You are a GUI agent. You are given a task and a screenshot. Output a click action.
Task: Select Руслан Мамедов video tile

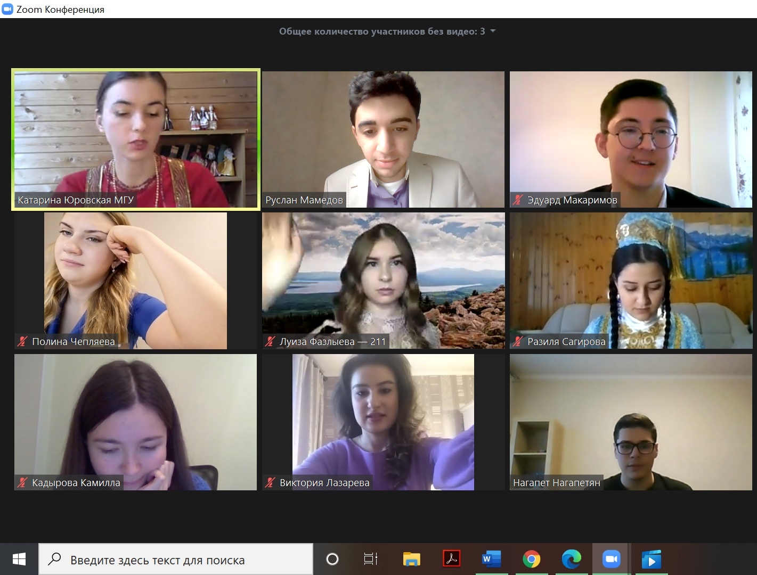point(383,139)
